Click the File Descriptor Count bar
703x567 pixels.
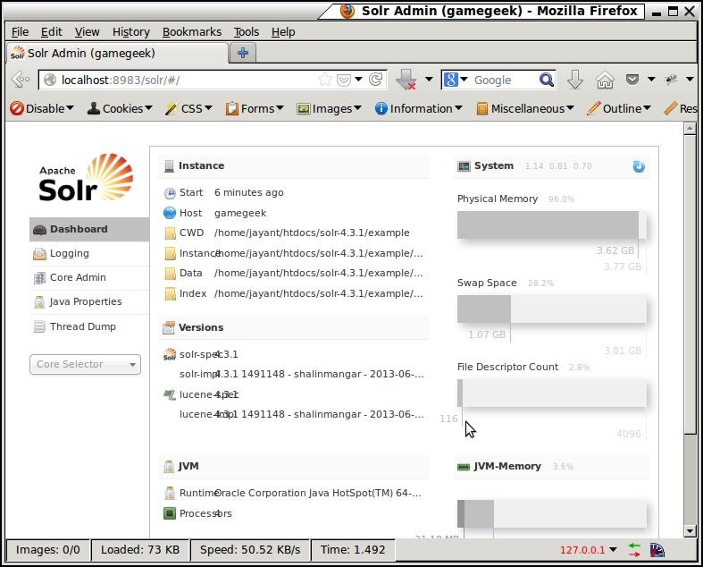pyautogui.click(x=552, y=393)
